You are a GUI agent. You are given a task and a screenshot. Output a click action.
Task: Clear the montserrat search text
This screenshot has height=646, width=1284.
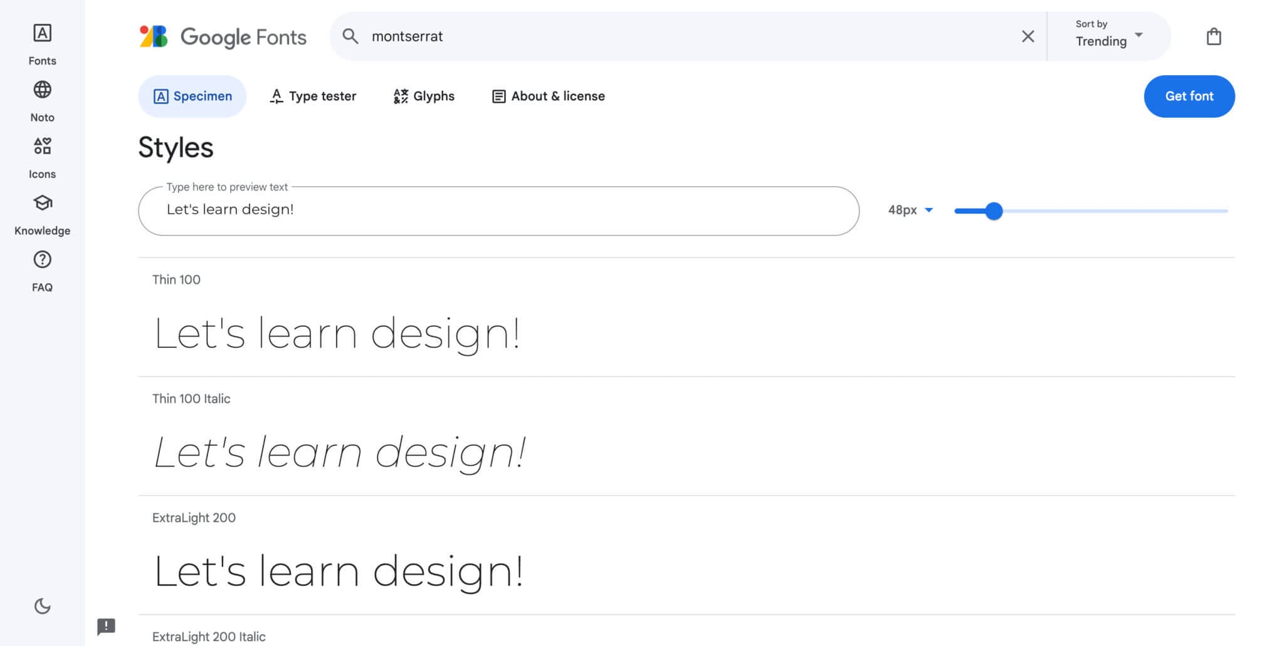pyautogui.click(x=1028, y=37)
